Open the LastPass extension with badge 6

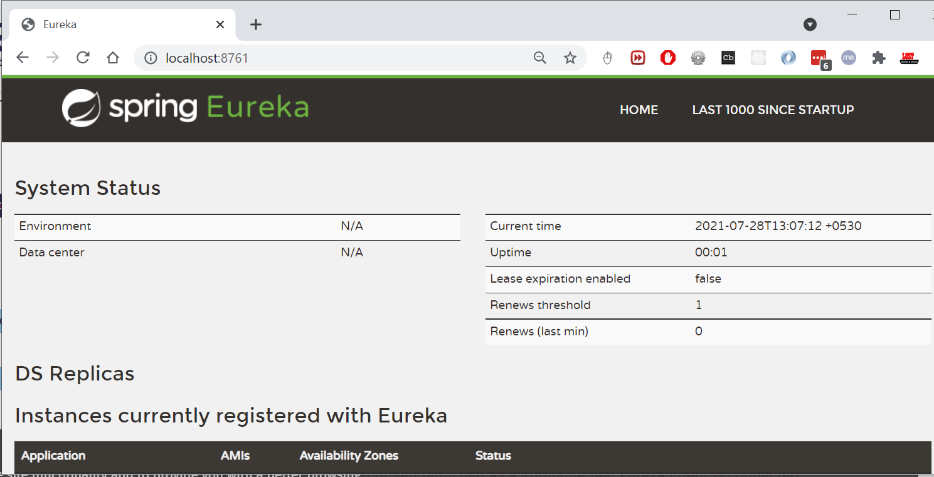point(819,58)
